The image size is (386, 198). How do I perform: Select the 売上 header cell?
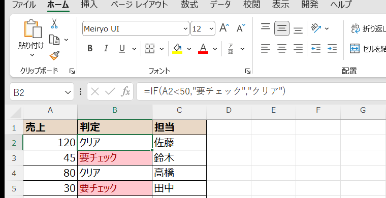tap(50, 127)
